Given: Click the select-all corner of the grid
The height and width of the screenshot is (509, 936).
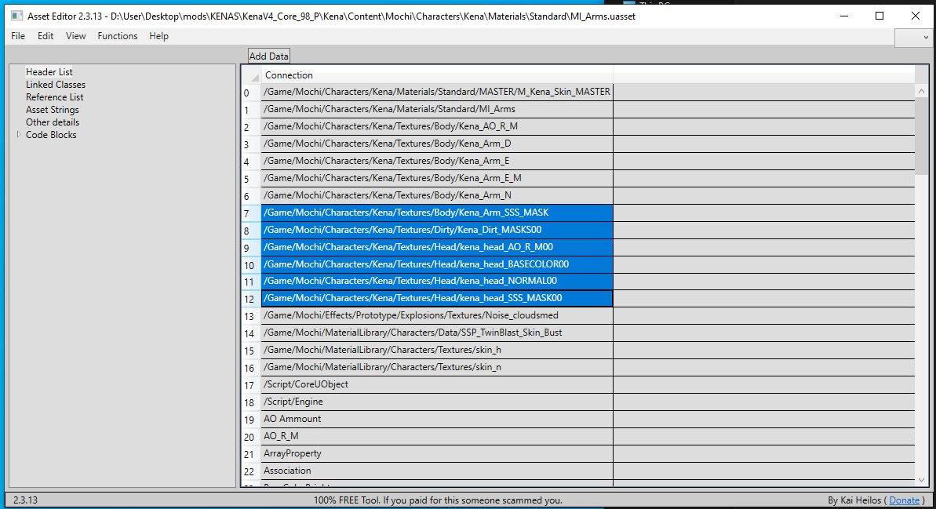Looking at the screenshot, I should coord(251,75).
